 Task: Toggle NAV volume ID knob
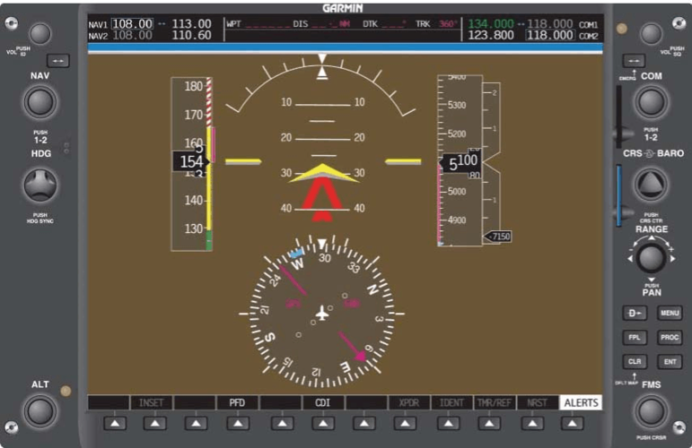pyautogui.click(x=39, y=34)
